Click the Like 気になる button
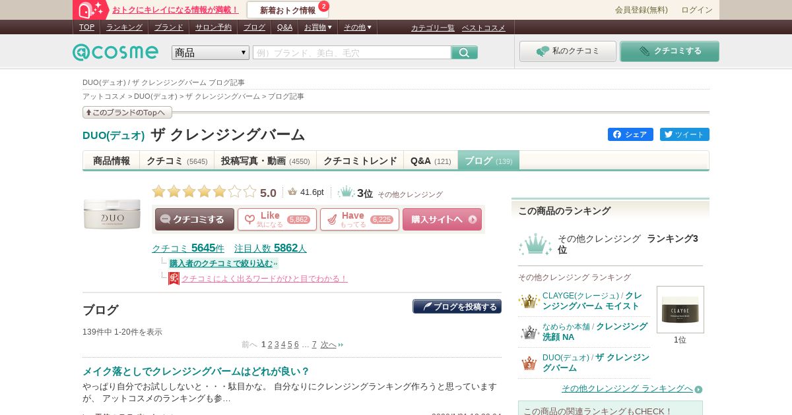Image resolution: width=792 pixels, height=415 pixels. tap(277, 219)
